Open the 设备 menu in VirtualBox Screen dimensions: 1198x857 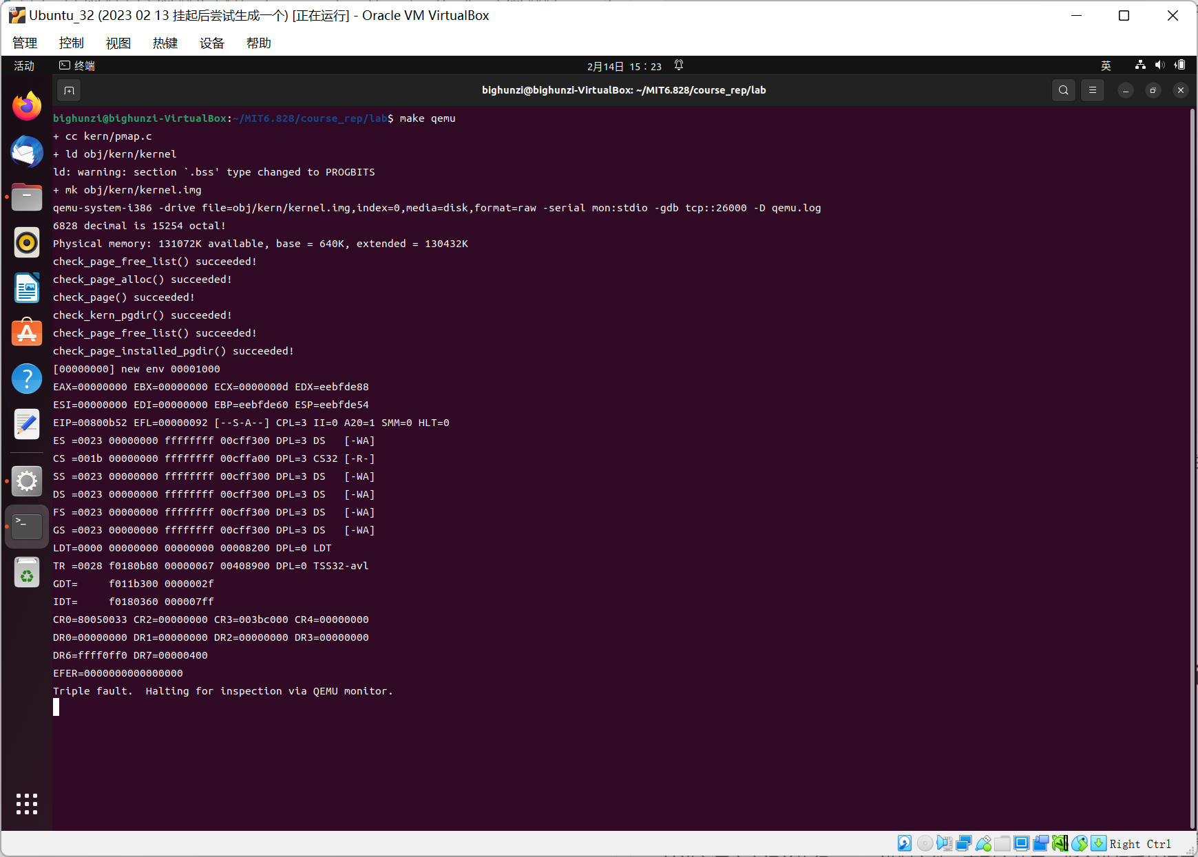tap(212, 43)
